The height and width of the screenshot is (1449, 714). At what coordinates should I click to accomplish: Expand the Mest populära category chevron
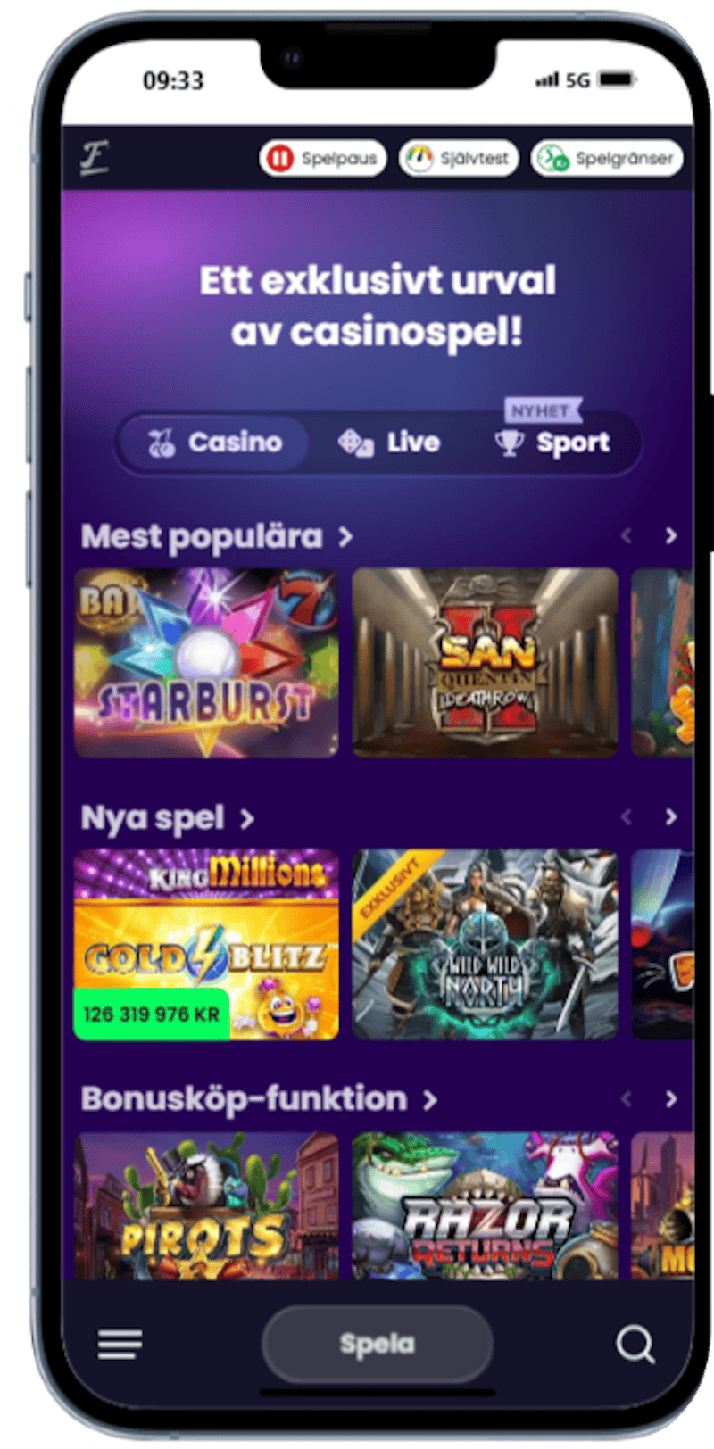(x=345, y=537)
